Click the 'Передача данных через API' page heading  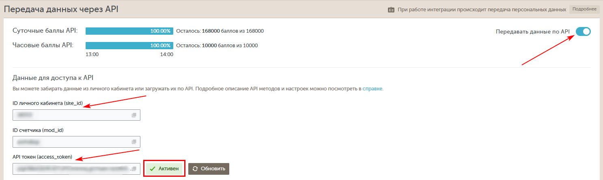61,9
